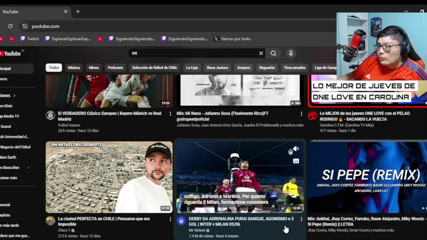427x240 pixels.
Task: Go to the Shorts sidebar item
Action: coord(4,79)
